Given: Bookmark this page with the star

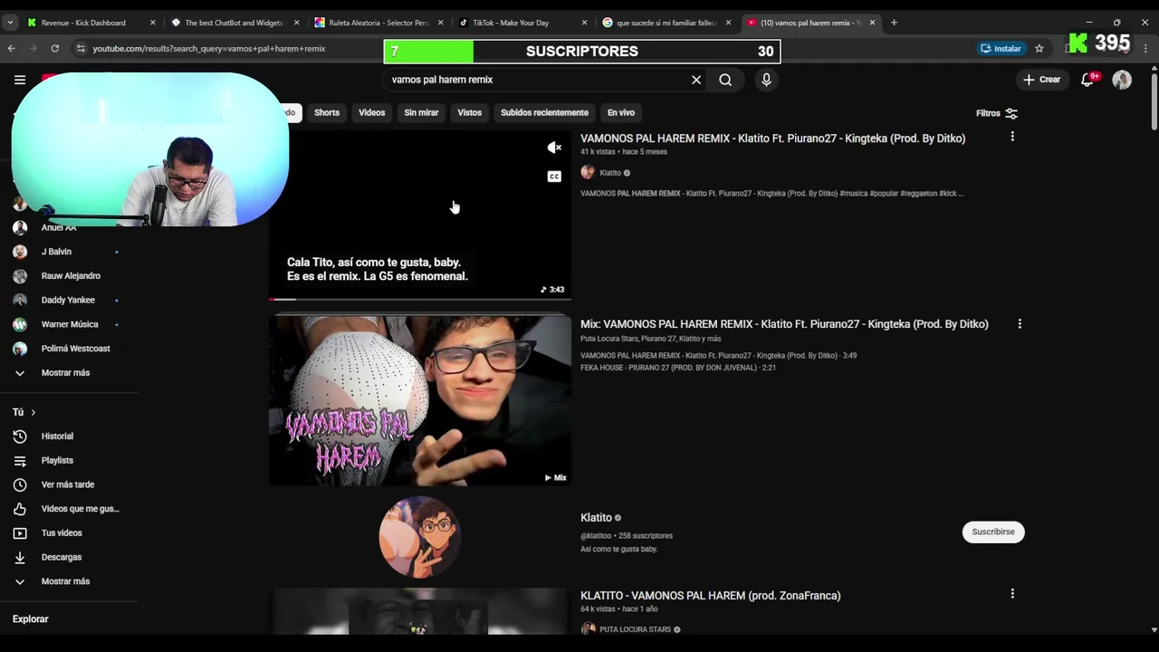Looking at the screenshot, I should click(1039, 49).
